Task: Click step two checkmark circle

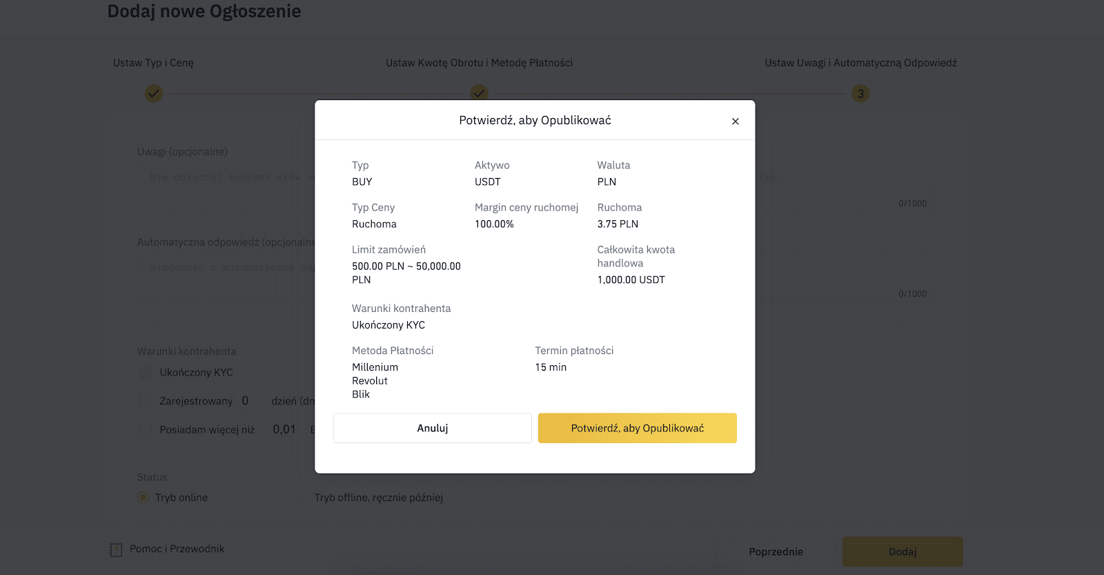Action: (479, 93)
